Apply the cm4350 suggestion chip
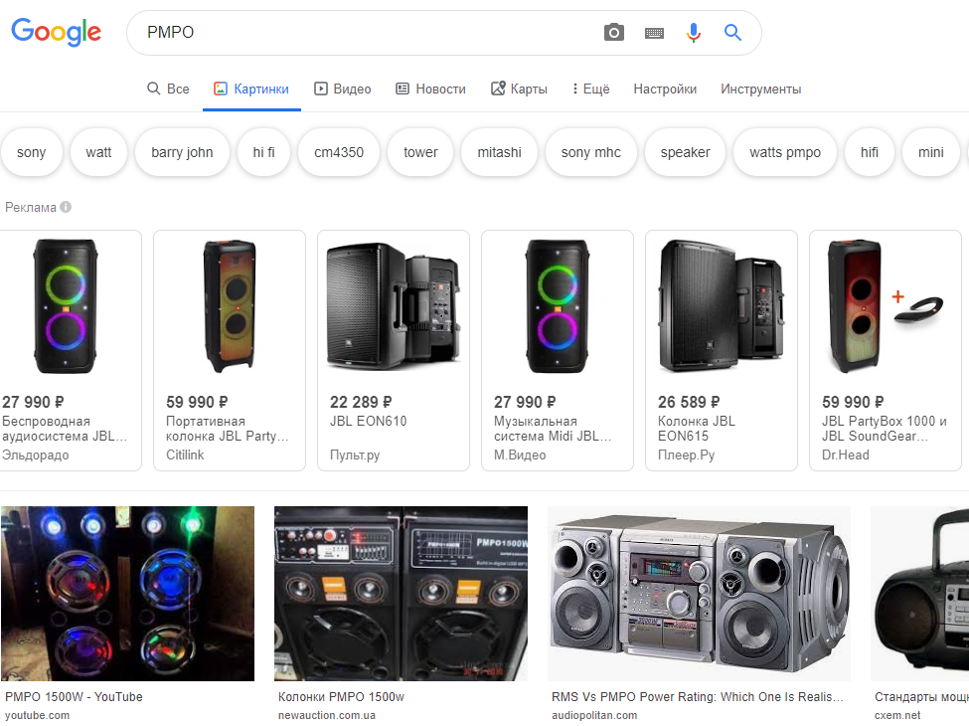 click(x=339, y=152)
